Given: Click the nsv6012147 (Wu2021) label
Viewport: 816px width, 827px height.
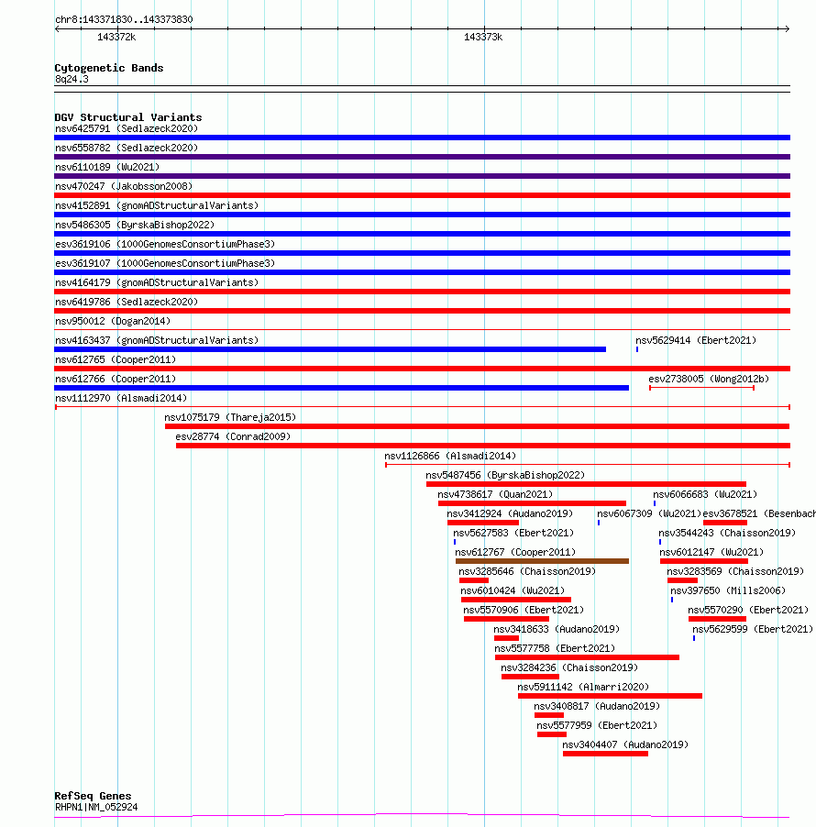Looking at the screenshot, I should coord(711,552).
